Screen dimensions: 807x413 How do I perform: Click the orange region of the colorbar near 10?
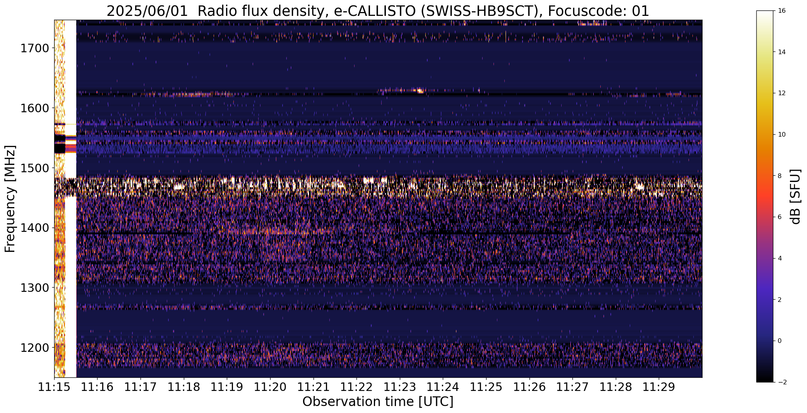[x=765, y=134]
